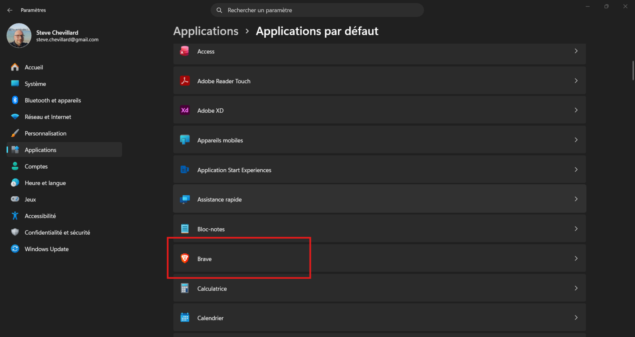
Task: Click the Calculatrice calculator icon
Action: (185, 288)
